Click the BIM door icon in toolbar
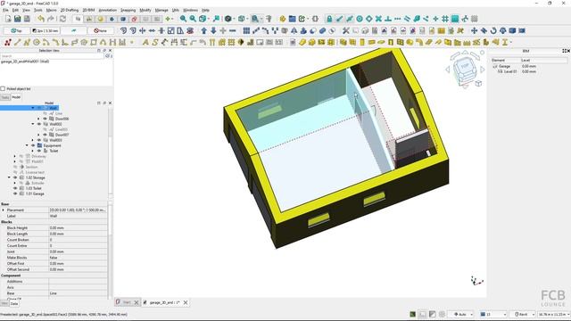 coord(391,43)
